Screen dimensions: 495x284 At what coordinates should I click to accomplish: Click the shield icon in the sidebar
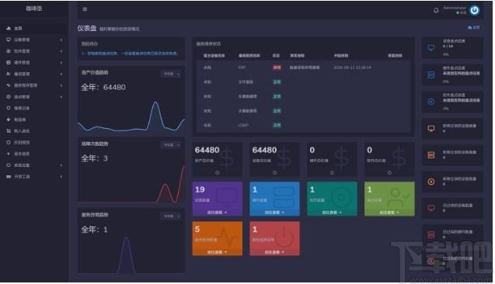coord(9,108)
